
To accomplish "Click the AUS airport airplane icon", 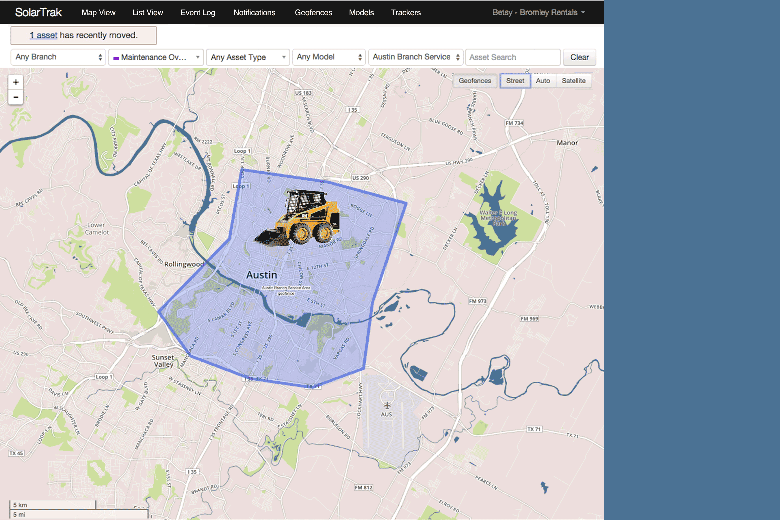I will coord(387,405).
